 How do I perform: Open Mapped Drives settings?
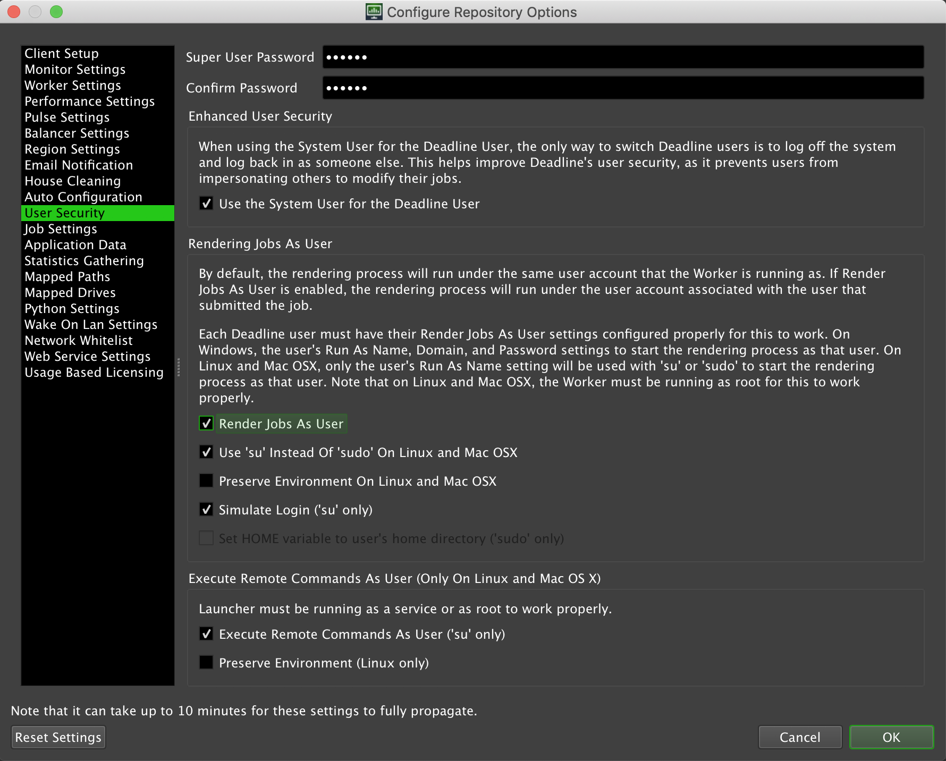[x=98, y=293]
